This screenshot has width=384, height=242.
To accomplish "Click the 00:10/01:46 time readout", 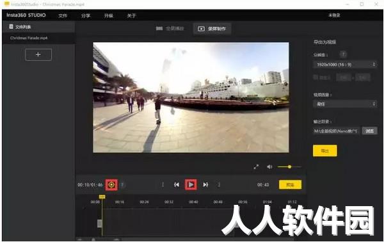I will tap(90, 184).
